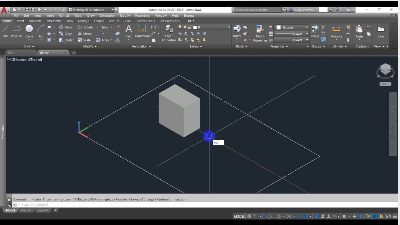Click the Save icon in Quick Access toolbar
Viewport: 400px width, 225px height.
[27, 10]
